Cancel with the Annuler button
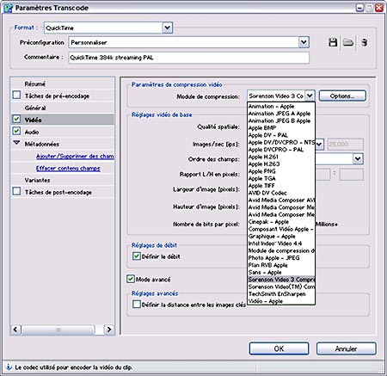 tap(346, 348)
